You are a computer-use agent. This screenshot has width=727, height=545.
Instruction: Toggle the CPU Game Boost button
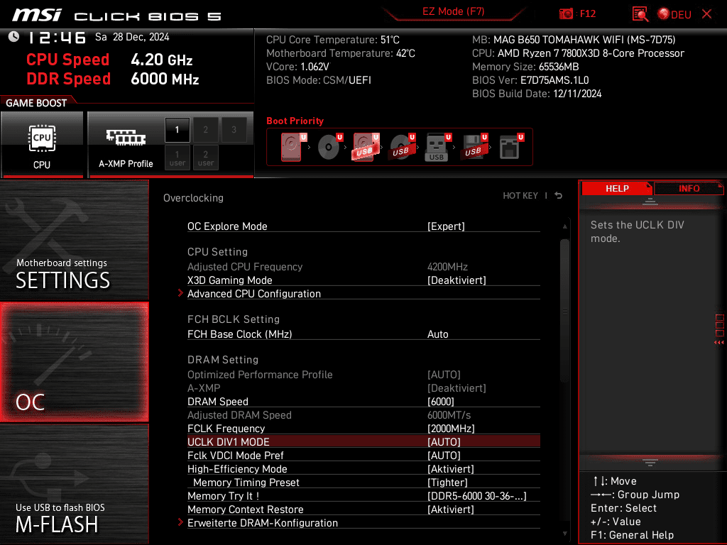tap(42, 145)
